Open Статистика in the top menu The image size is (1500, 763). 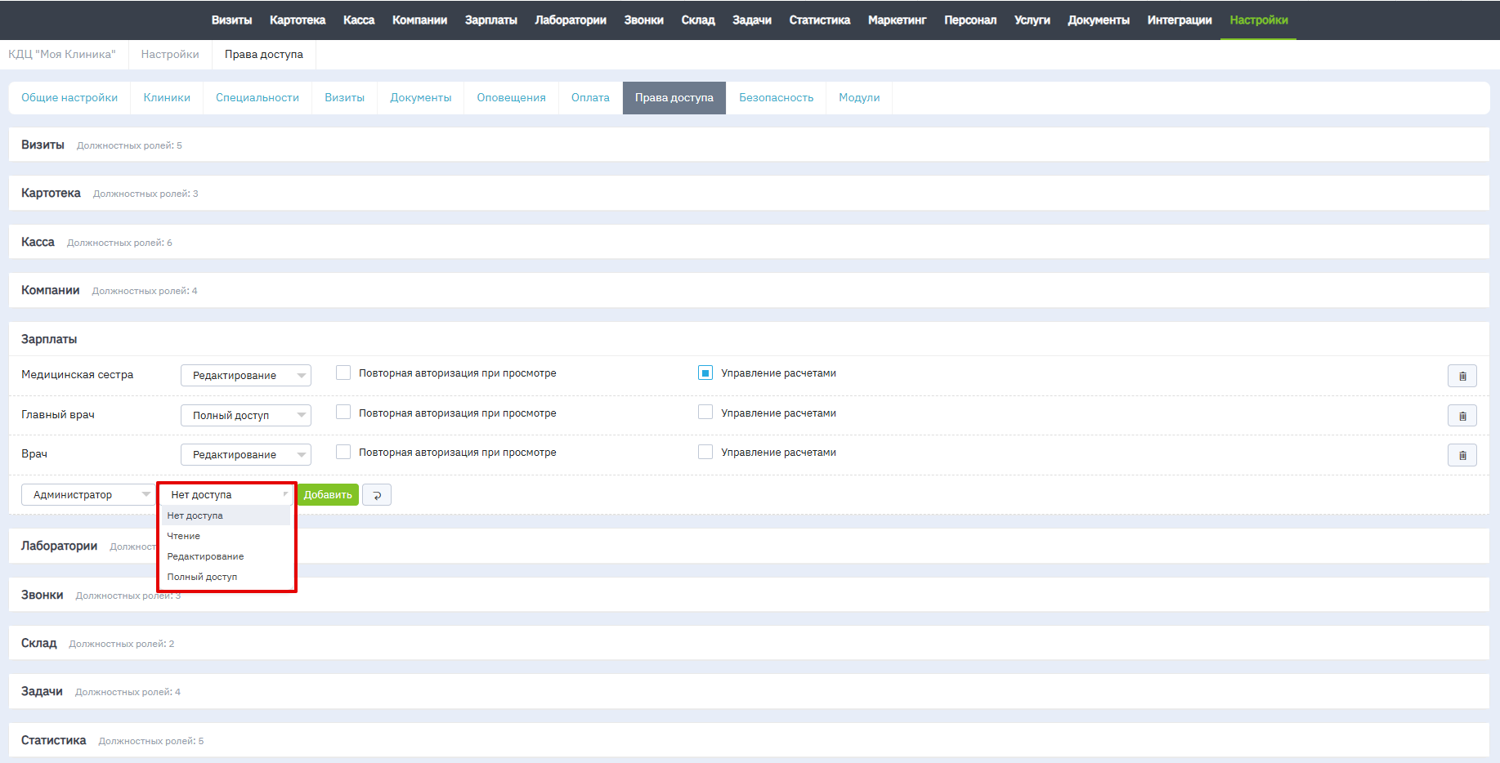coord(819,20)
